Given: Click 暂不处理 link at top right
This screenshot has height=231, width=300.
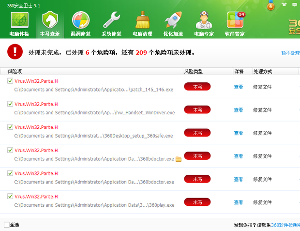Looking at the screenshot, I should pos(290,53).
